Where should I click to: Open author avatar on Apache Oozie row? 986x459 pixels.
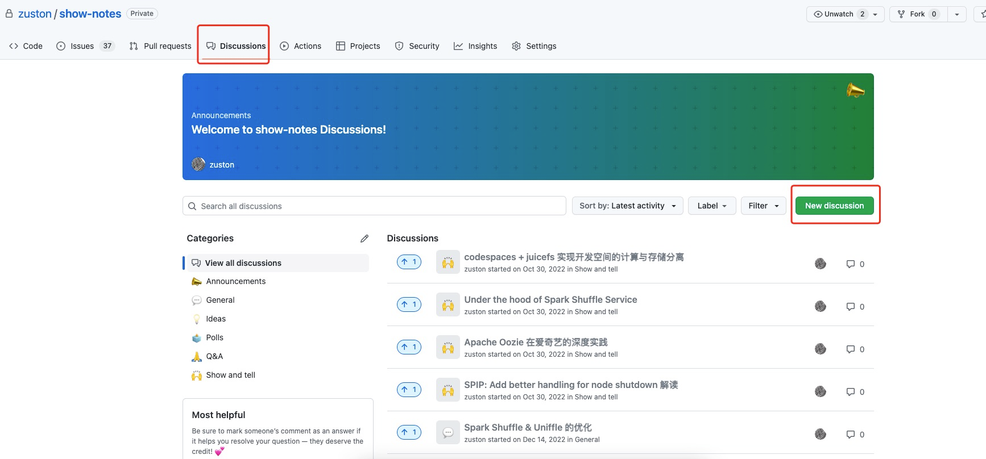[821, 349]
